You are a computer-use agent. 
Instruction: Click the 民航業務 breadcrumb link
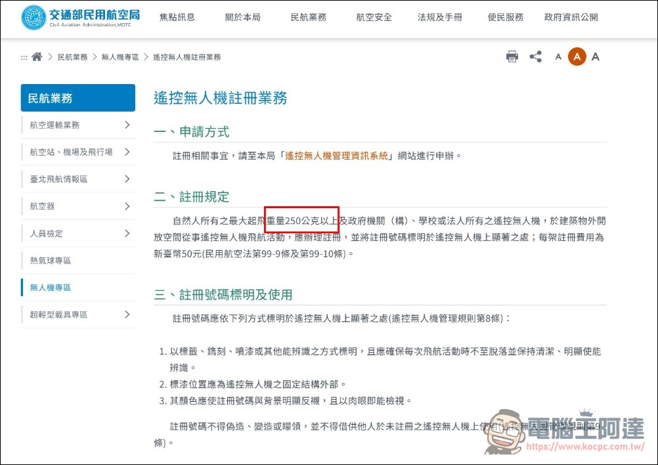point(74,56)
